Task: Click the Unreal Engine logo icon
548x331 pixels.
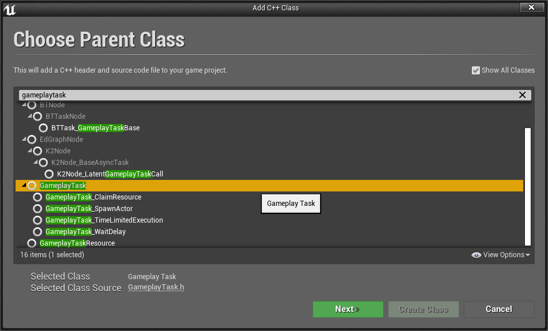Action: 10,9
